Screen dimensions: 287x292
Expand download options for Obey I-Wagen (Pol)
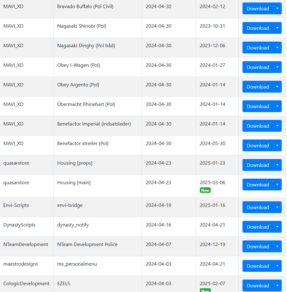click(277, 67)
